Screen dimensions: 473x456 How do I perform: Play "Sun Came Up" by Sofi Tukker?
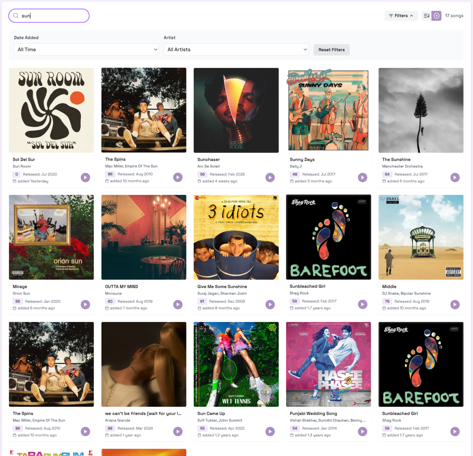270,431
